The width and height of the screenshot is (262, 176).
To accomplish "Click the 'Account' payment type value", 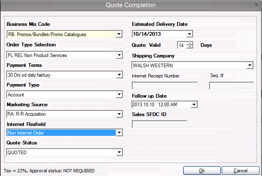I will [x=16, y=95].
